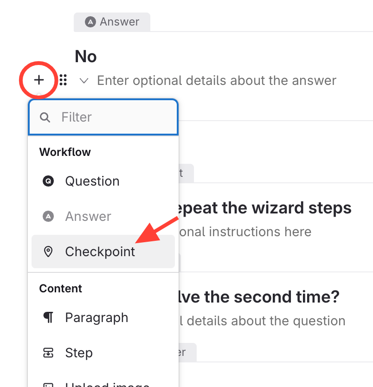This screenshot has width=373, height=387.
Task: Click the disabled Answer menu entry
Action: click(88, 216)
